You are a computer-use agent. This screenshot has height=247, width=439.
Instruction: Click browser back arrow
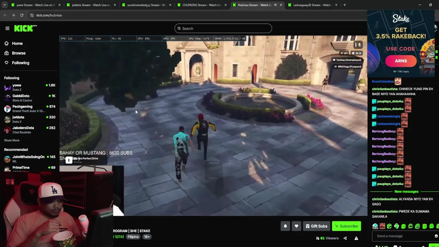(x=5, y=15)
